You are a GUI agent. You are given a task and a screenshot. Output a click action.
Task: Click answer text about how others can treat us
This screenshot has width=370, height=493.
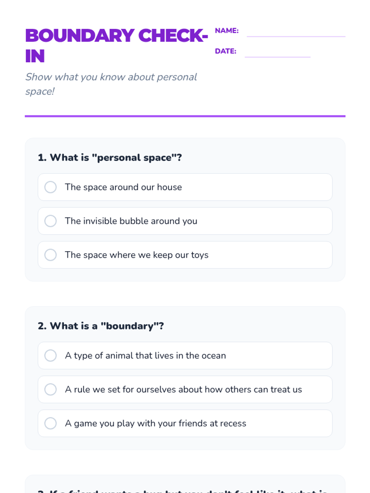(x=183, y=389)
